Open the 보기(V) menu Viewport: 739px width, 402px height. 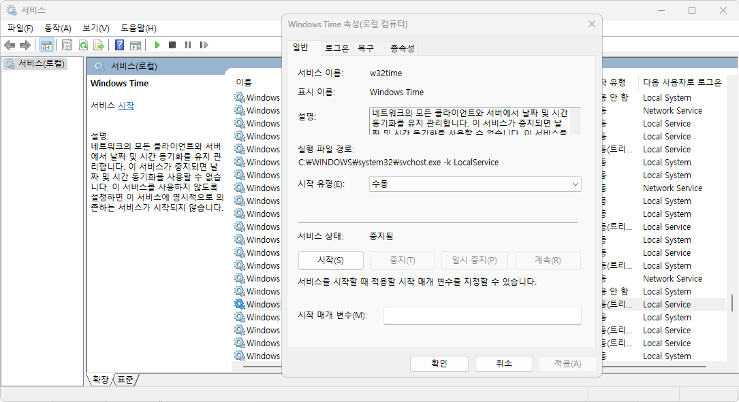pos(95,29)
